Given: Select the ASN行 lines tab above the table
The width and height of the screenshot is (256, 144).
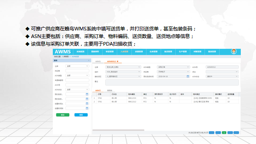Looking at the screenshot, I should point(98,90).
